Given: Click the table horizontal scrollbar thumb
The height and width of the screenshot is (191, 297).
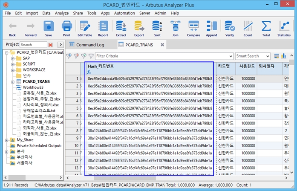Looking at the screenshot, I should [x=125, y=178].
